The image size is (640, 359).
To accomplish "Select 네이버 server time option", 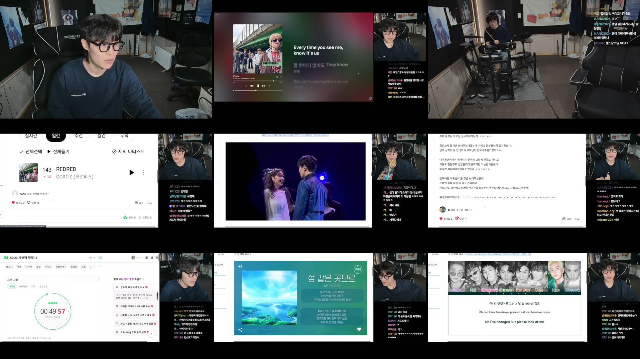I will (x=12, y=287).
